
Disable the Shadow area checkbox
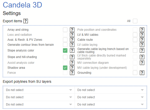click(x=65, y=67)
